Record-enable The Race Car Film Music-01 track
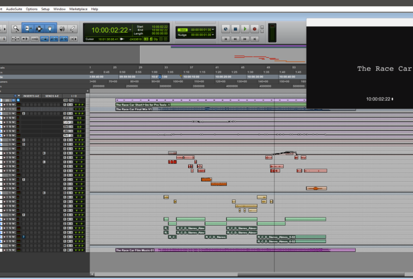 (5, 250)
